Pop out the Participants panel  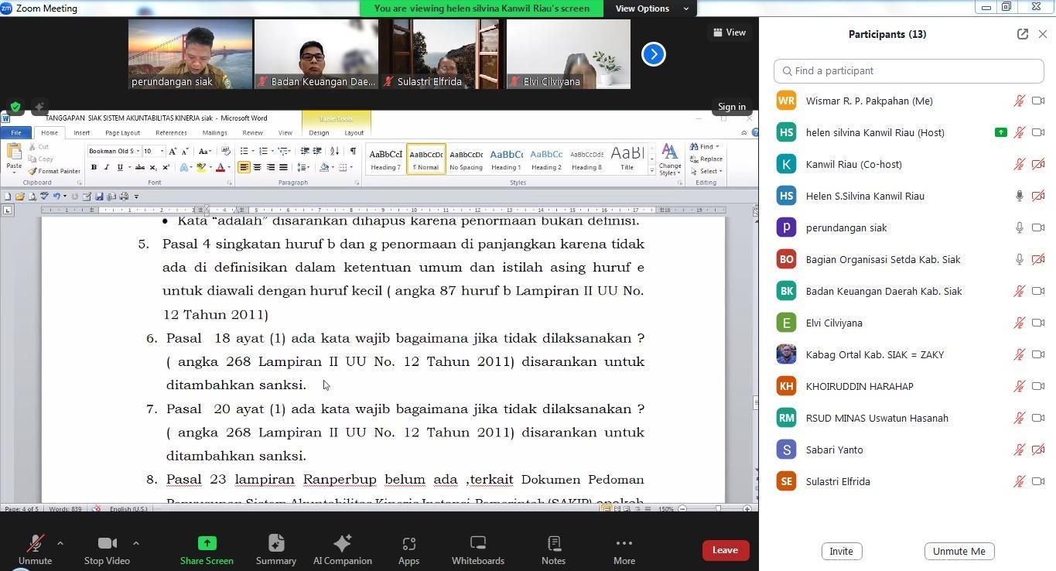[1022, 34]
